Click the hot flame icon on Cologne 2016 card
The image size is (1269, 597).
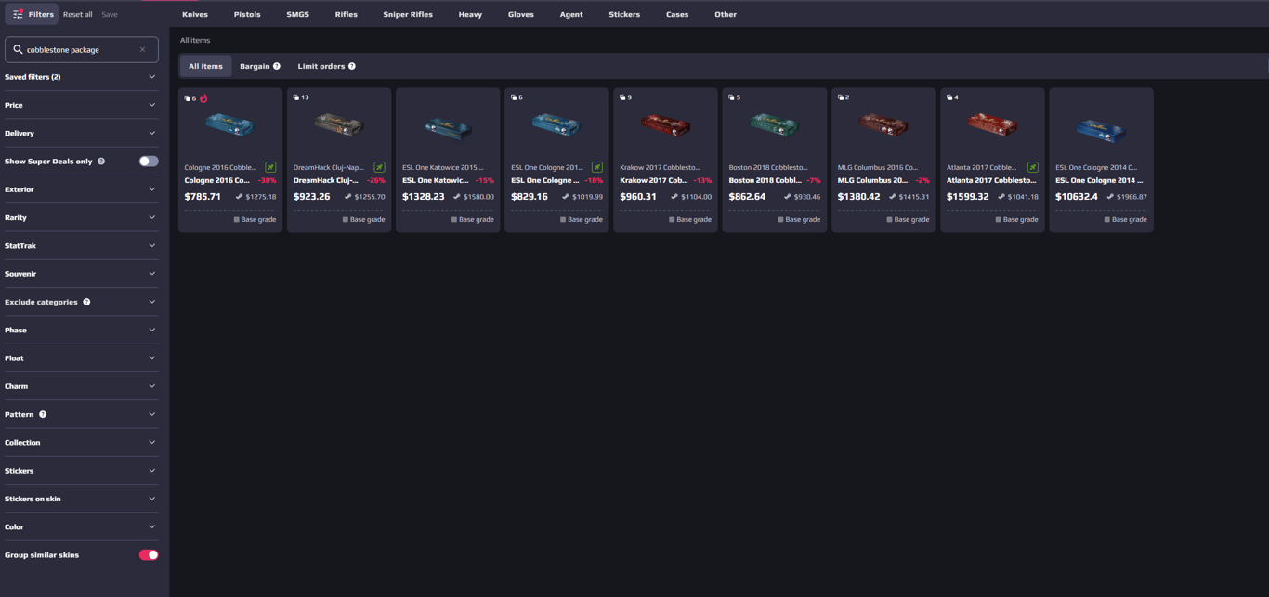pyautogui.click(x=203, y=97)
